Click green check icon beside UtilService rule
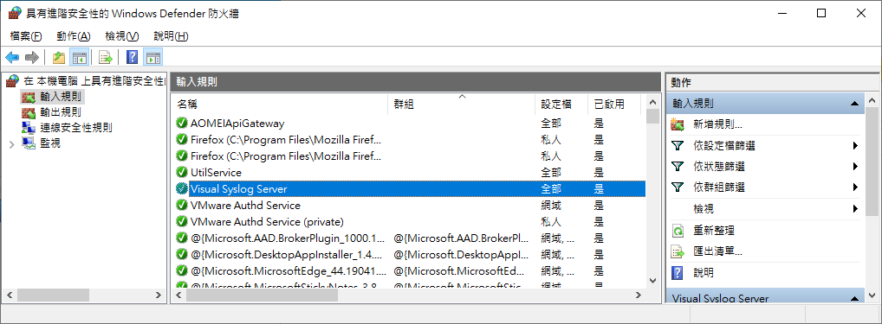 coord(182,173)
